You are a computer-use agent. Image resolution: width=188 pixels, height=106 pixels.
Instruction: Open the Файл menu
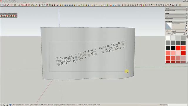coord(2,3)
